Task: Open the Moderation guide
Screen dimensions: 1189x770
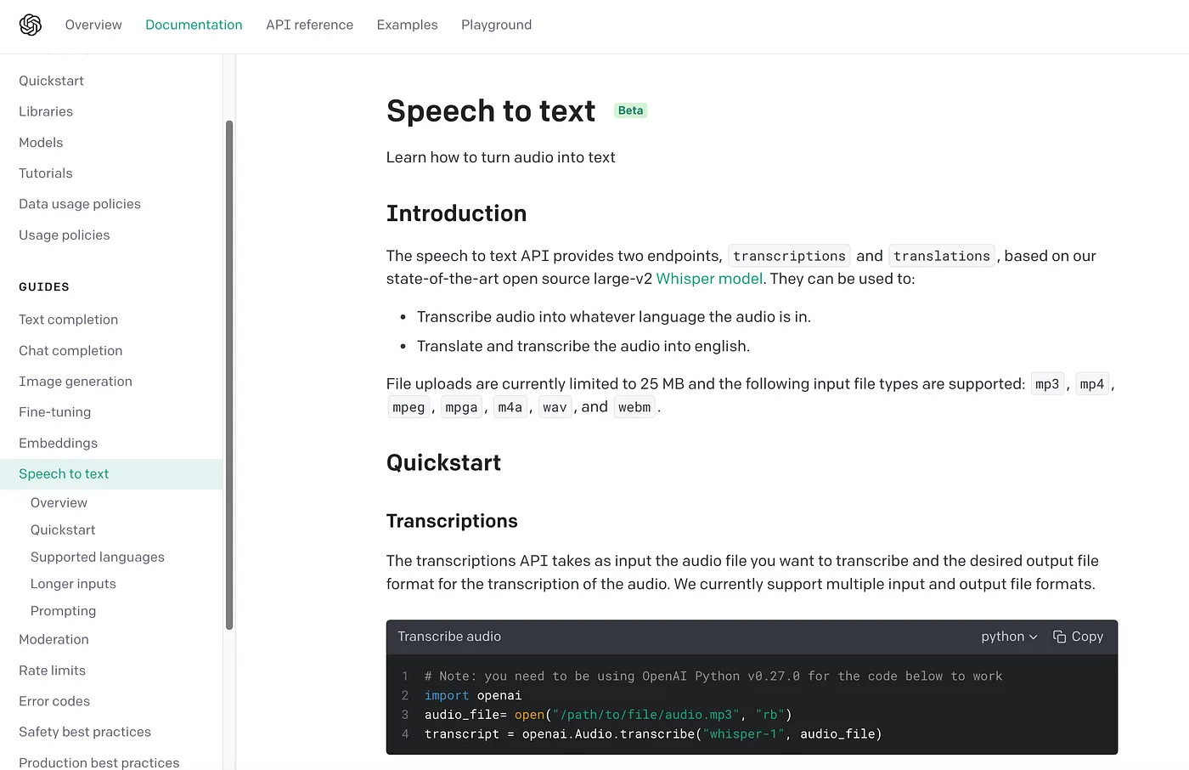Action: click(x=54, y=640)
